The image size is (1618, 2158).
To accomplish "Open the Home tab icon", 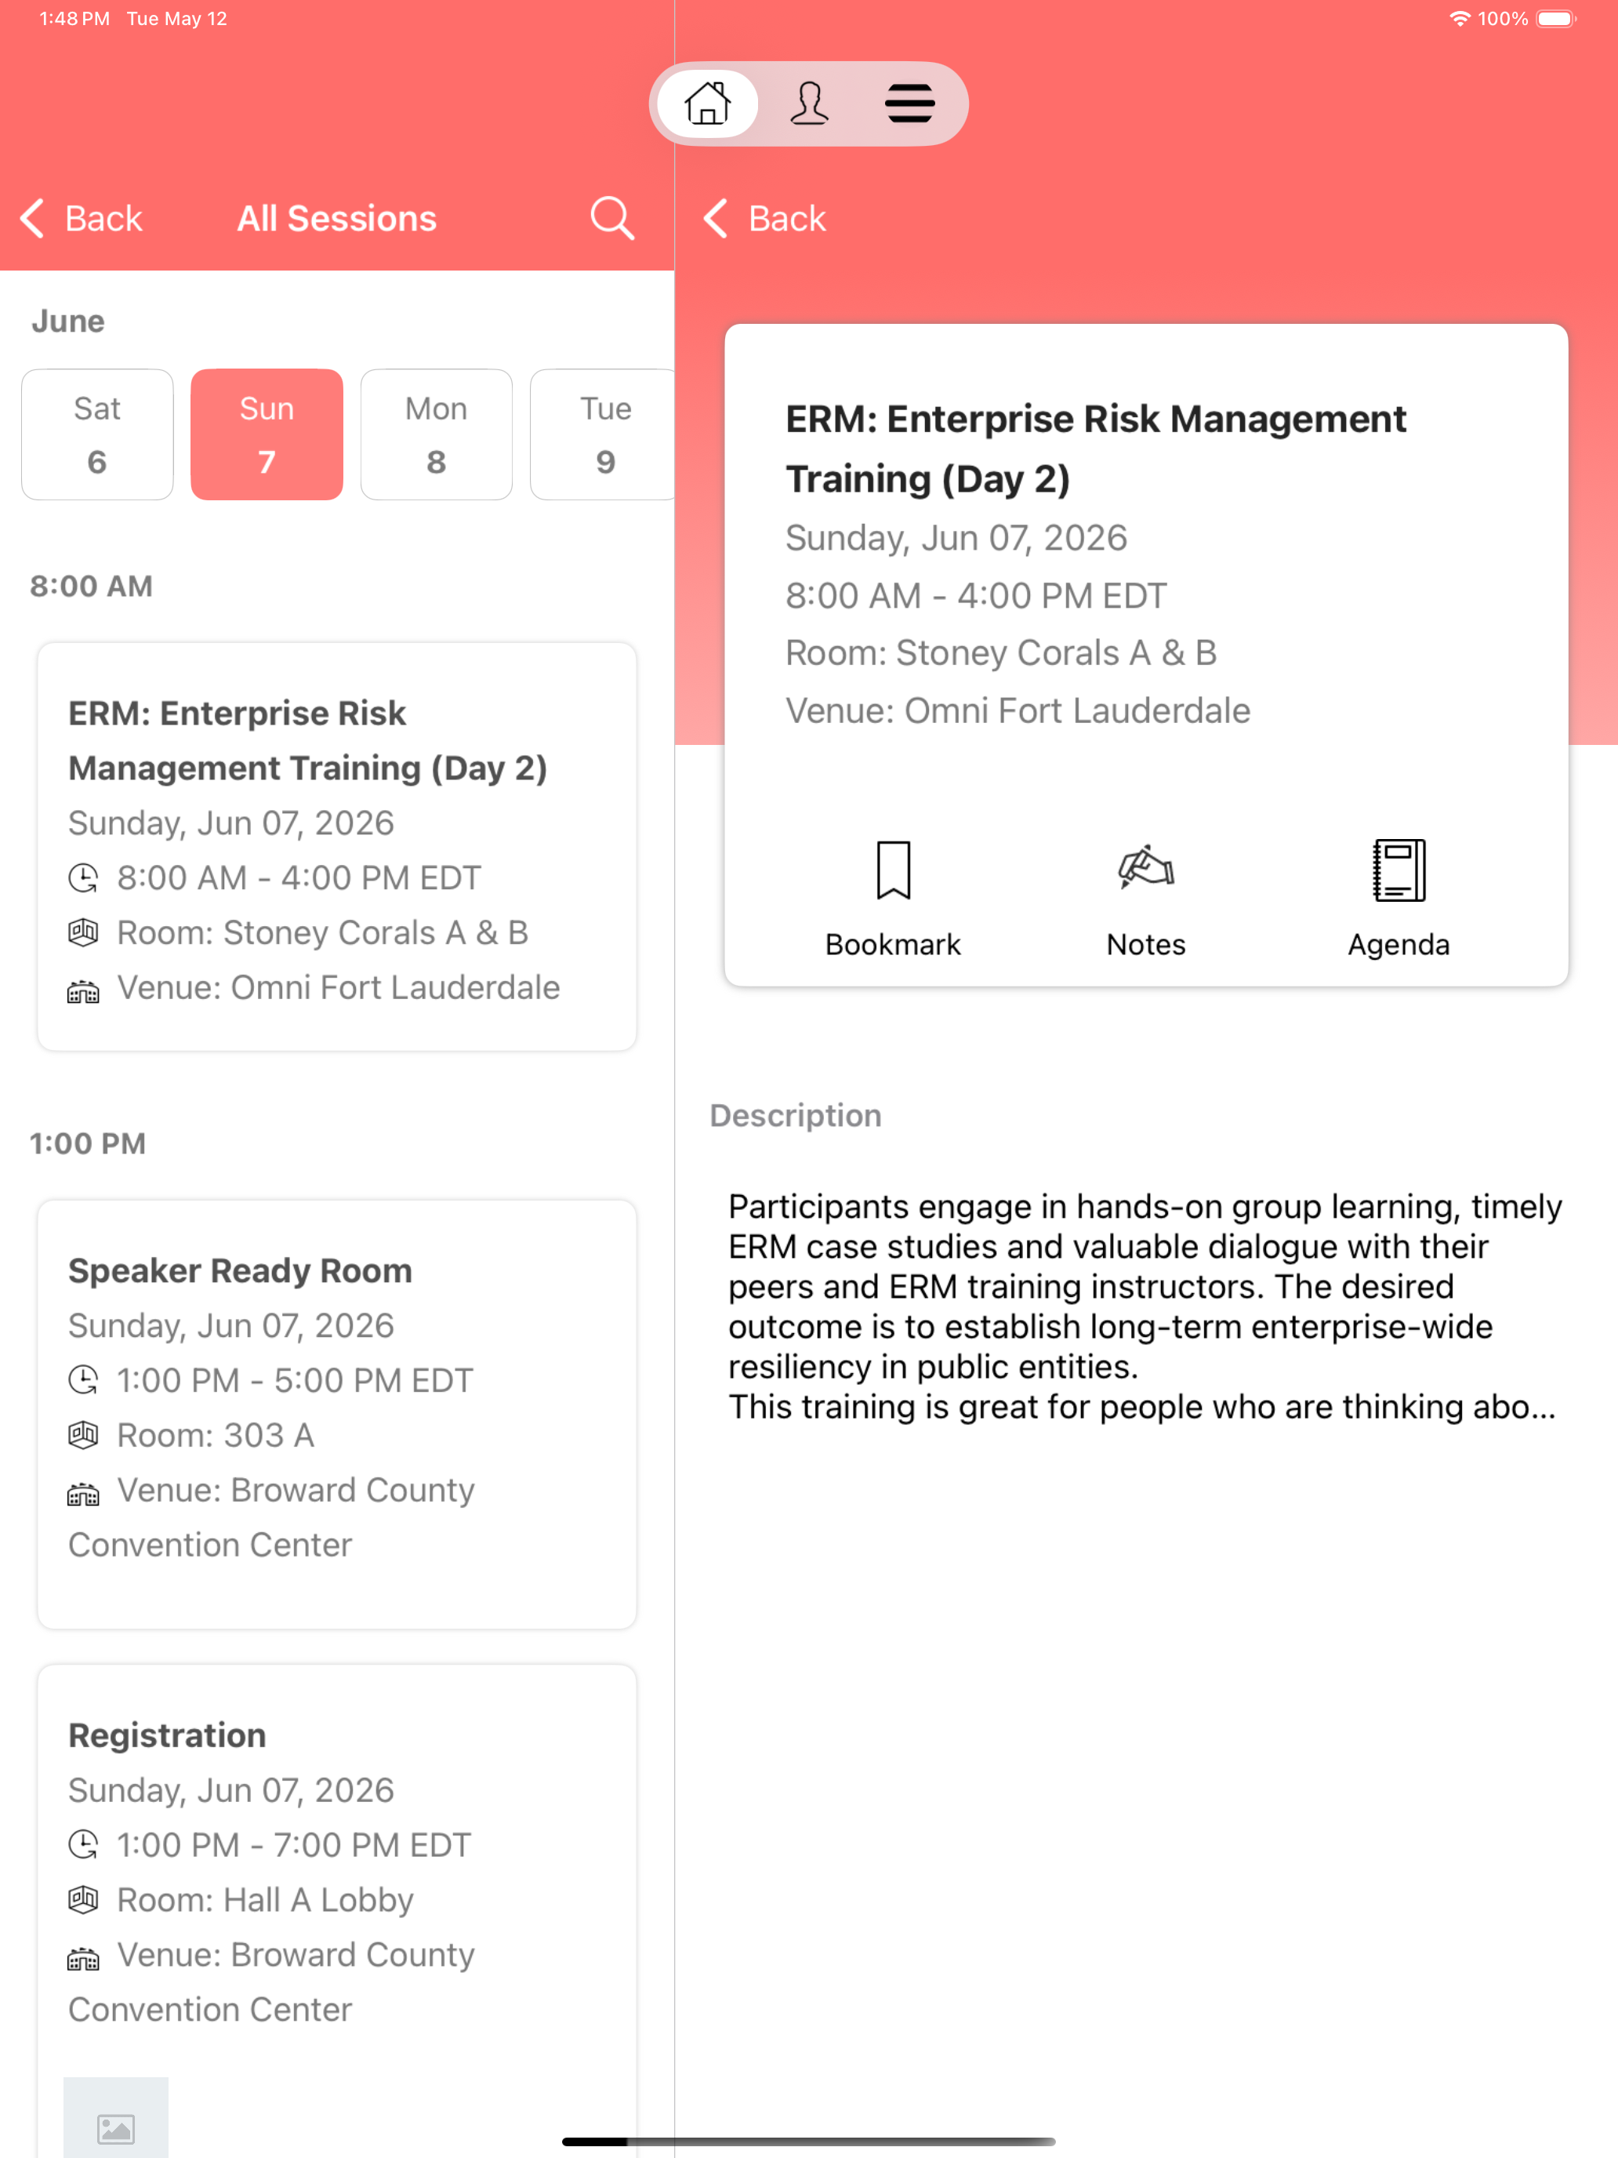I will tap(707, 104).
